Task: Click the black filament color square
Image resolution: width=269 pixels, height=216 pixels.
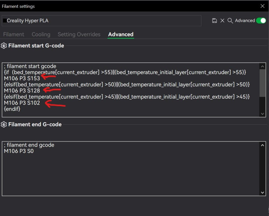Action: (x=5, y=21)
